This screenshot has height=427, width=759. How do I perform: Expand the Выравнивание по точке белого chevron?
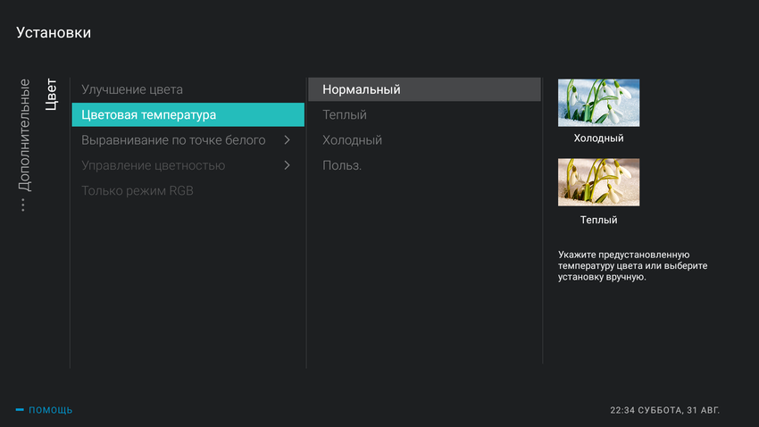tap(287, 140)
